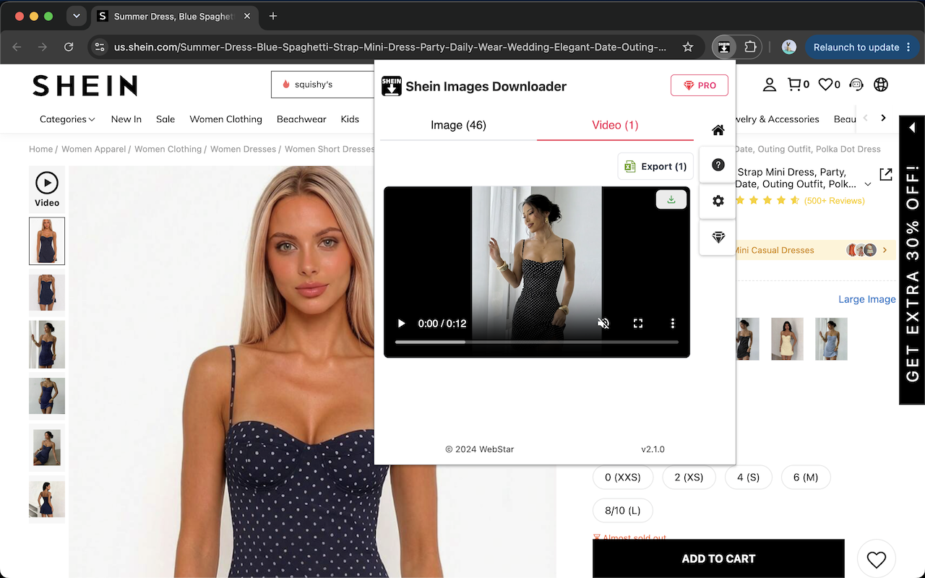925x578 pixels.
Task: Select size 2 (XS)
Action: pos(689,478)
